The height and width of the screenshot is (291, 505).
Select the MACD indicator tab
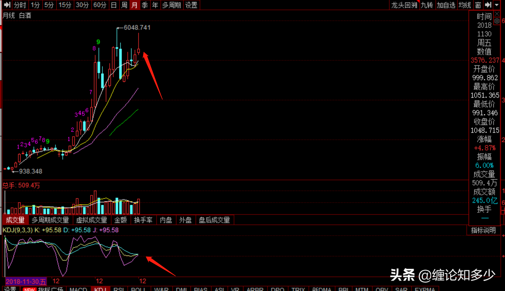point(78,289)
